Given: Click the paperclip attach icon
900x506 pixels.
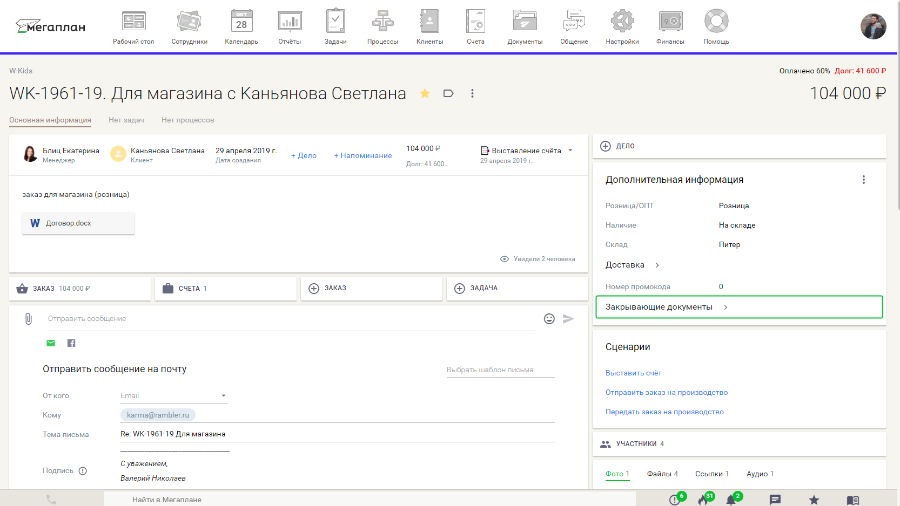Looking at the screenshot, I should click(29, 319).
